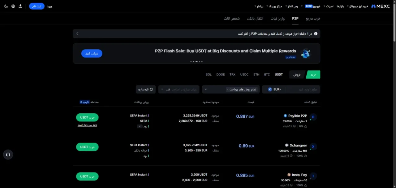Toggle dark mode moon icon
This screenshot has width=396, height=188.
pos(6,6)
